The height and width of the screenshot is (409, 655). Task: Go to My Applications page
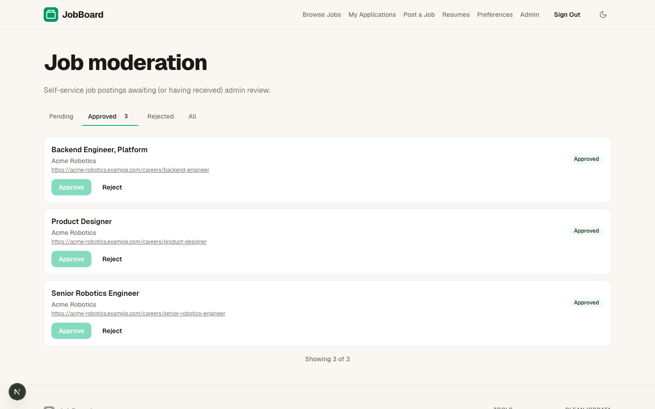(372, 15)
